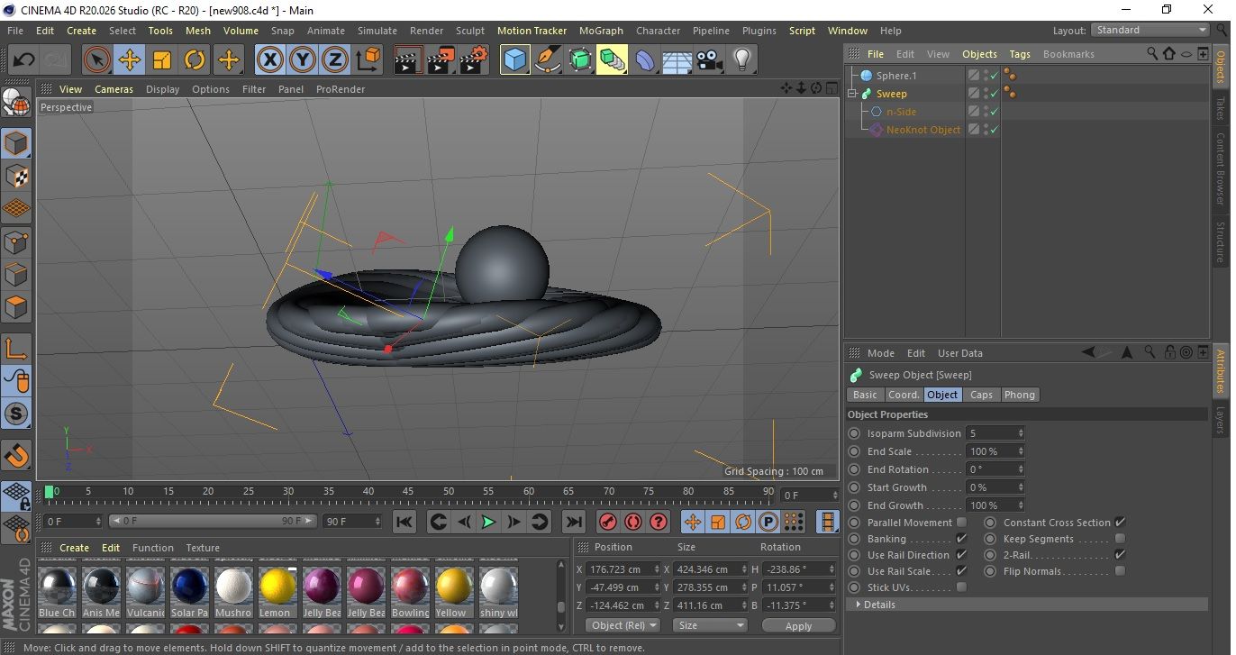
Task: Open the spline Pen tool
Action: [x=548, y=60]
